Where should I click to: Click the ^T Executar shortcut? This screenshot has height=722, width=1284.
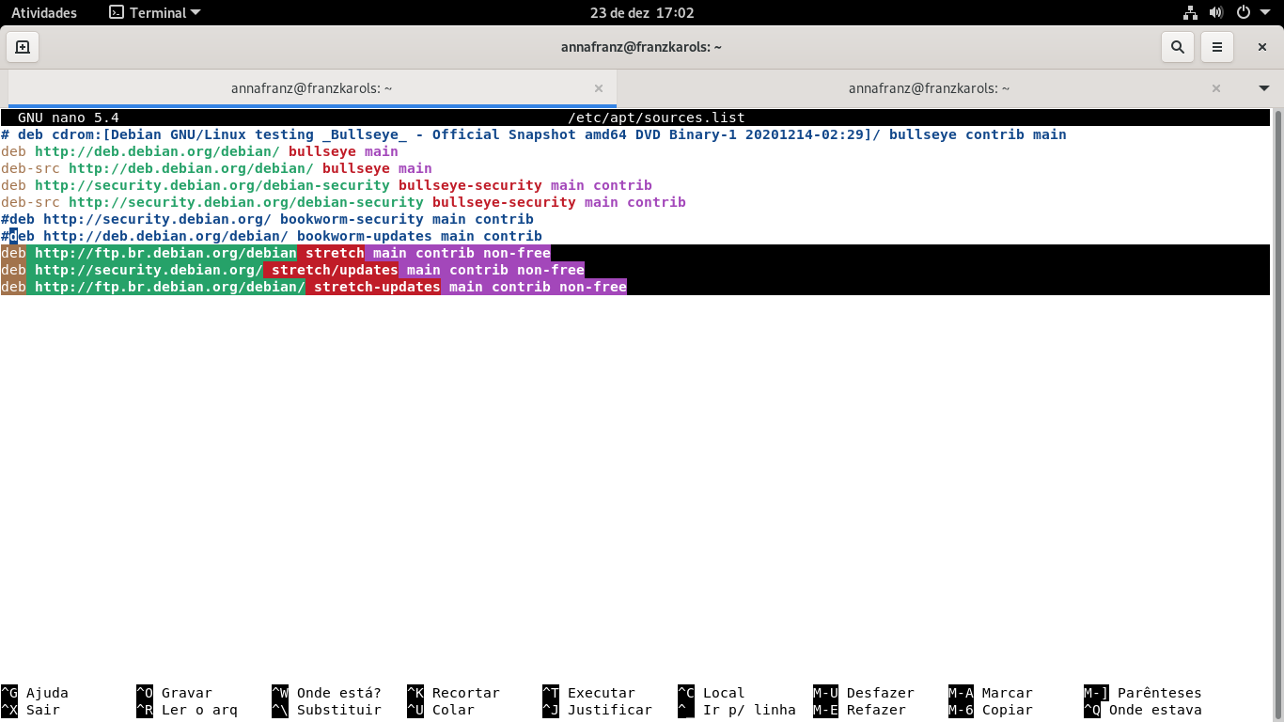click(588, 693)
